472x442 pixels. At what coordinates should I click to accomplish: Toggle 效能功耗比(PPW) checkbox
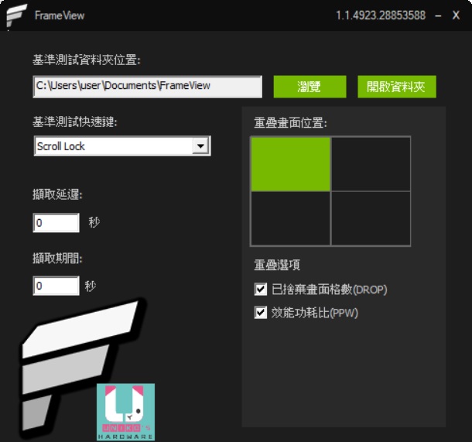click(x=261, y=313)
